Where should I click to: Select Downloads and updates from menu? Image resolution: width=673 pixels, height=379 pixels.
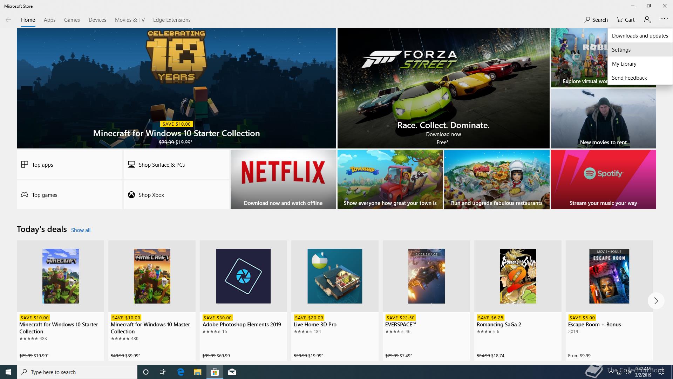tap(640, 36)
